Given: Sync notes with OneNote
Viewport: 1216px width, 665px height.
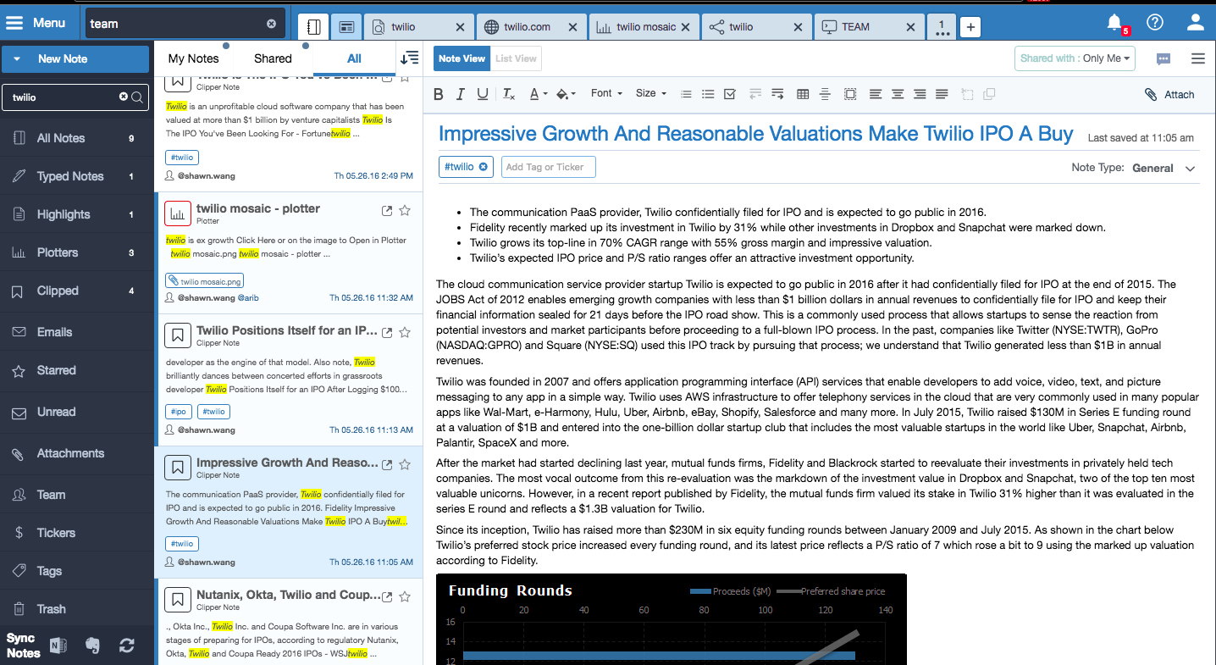Looking at the screenshot, I should point(58,646).
